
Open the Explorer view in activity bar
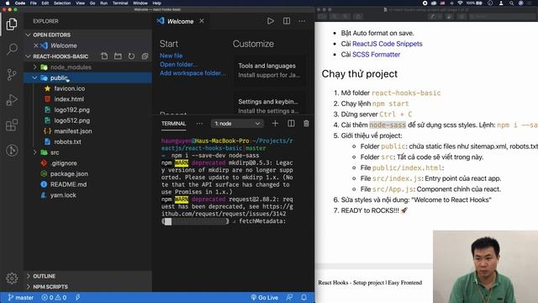pyautogui.click(x=12, y=24)
